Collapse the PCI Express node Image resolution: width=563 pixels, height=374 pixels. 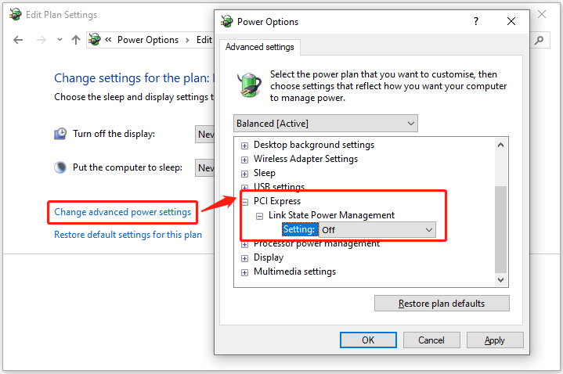pos(245,202)
